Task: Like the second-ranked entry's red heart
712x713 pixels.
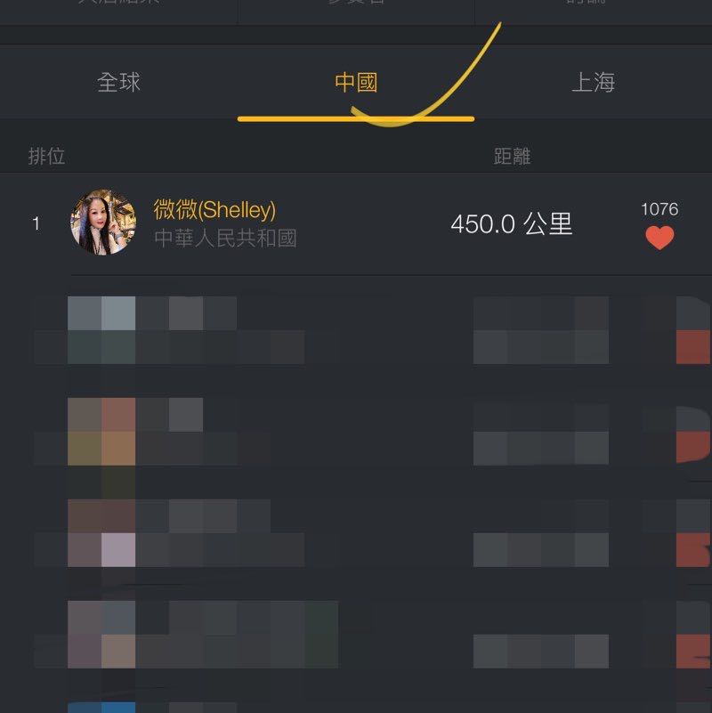Action: click(x=693, y=347)
